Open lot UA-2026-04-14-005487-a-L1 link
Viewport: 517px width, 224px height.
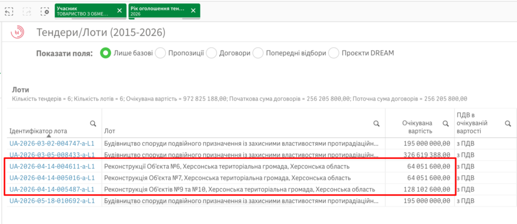pos(52,189)
